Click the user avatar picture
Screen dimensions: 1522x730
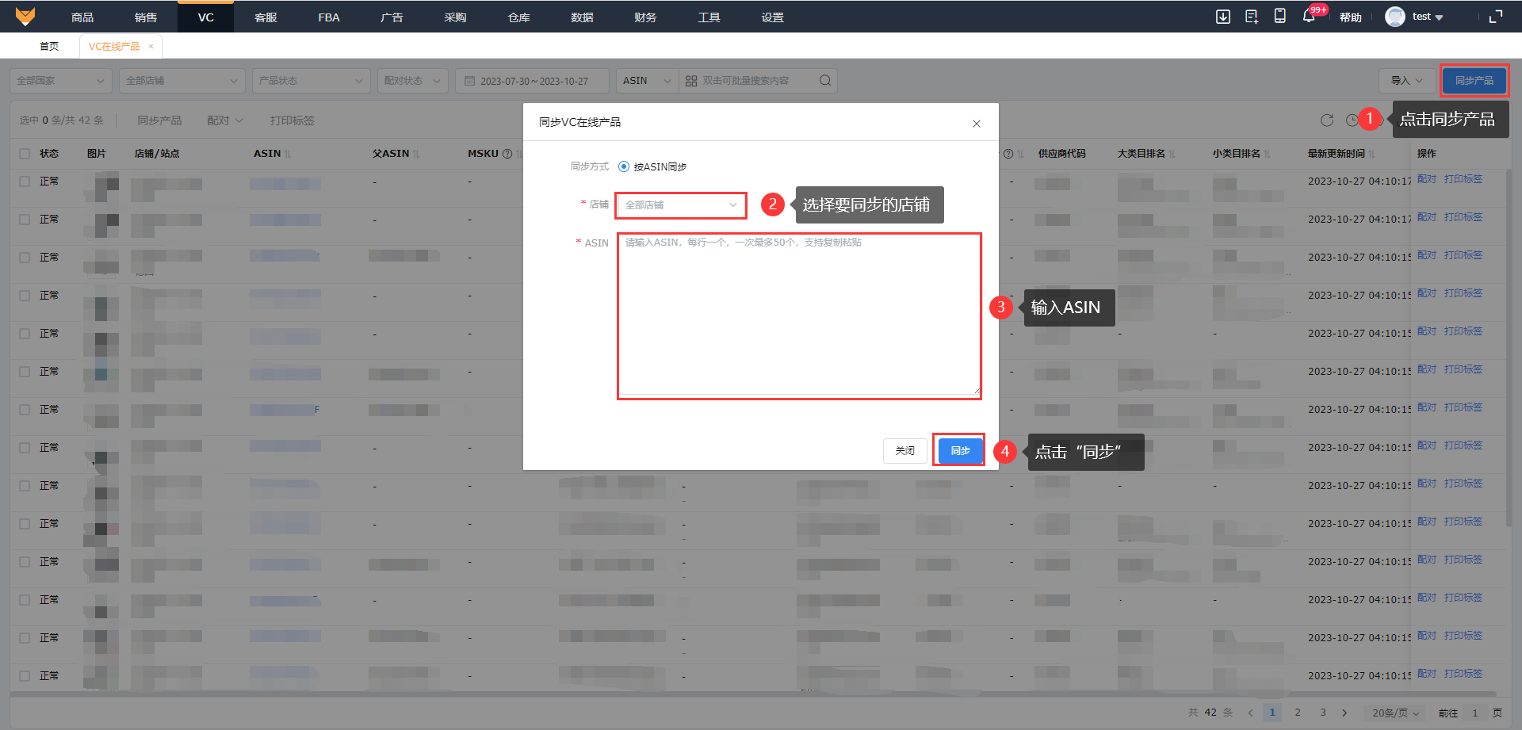(1394, 17)
